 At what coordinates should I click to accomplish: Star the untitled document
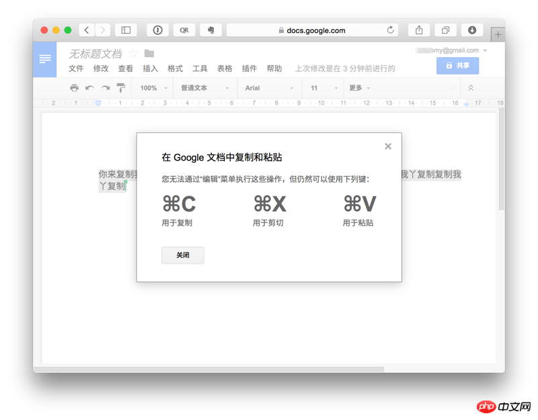click(132, 54)
